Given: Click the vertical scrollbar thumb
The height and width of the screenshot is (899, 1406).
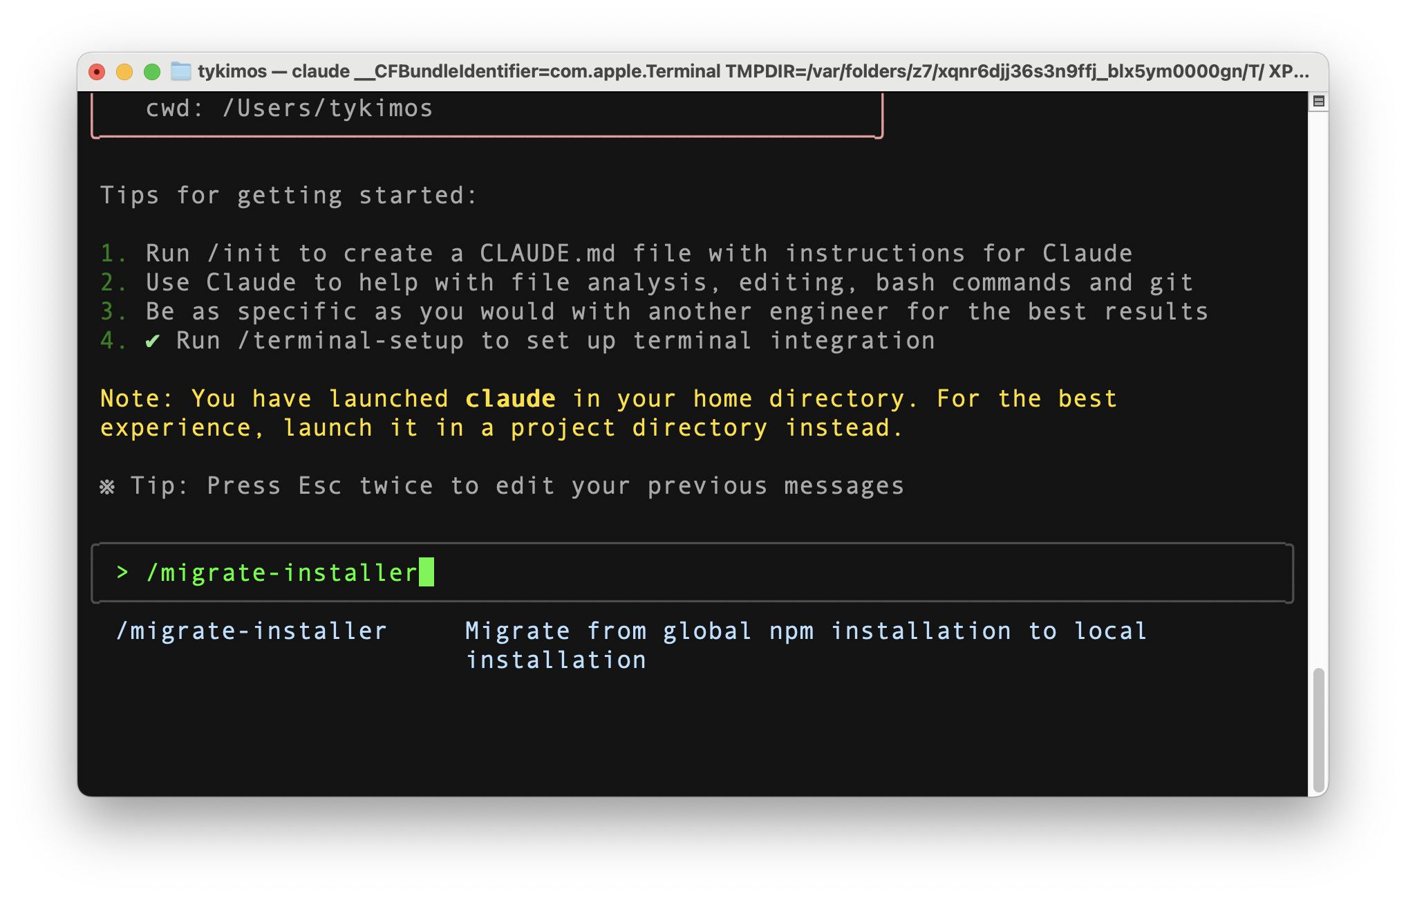Looking at the screenshot, I should coord(1318,730).
